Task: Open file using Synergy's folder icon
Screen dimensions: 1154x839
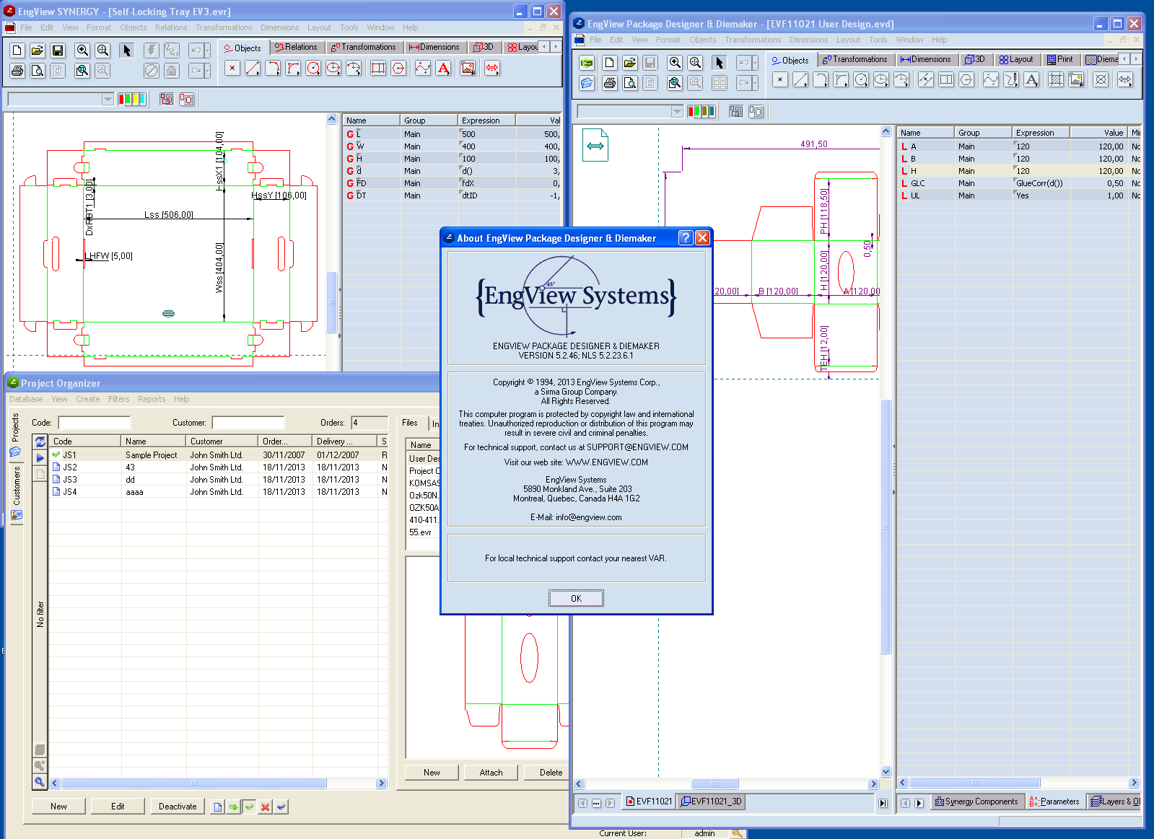Action: pyautogui.click(x=38, y=50)
